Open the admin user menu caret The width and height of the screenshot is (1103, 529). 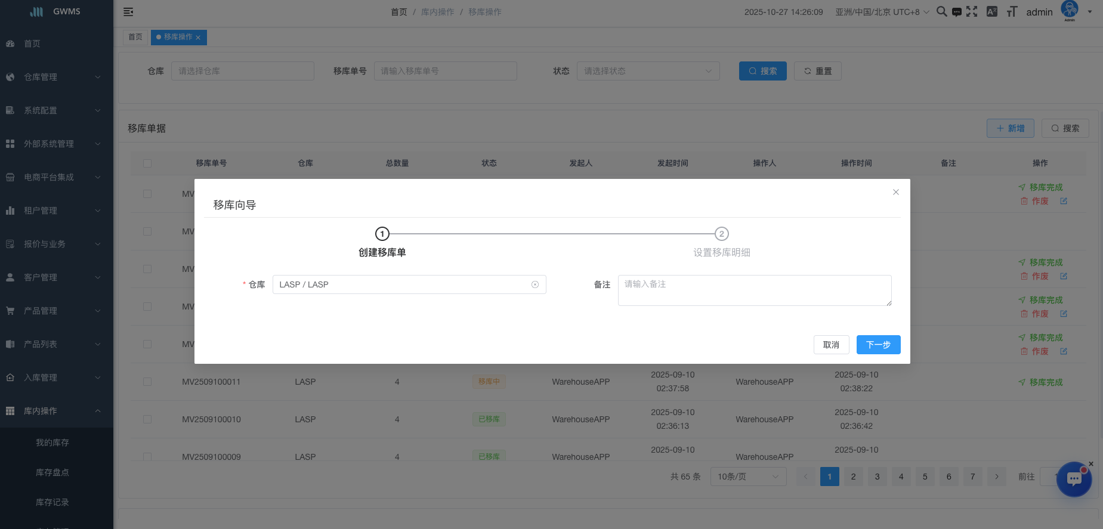coord(1090,11)
